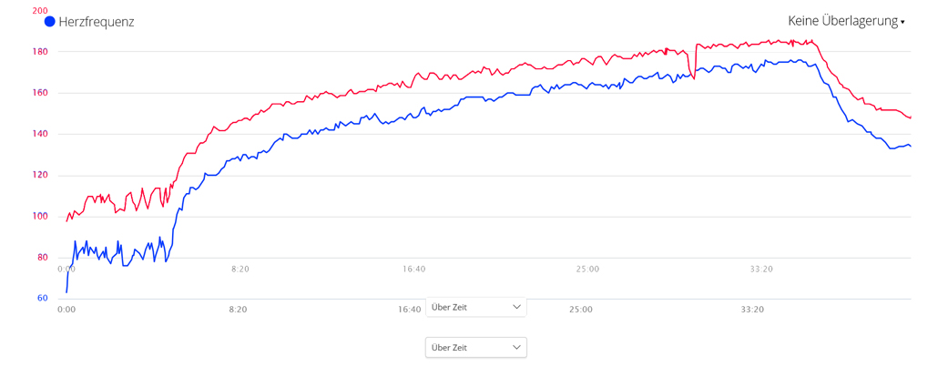Click the 200 label on the y-axis
948x367 pixels.
tap(40, 11)
